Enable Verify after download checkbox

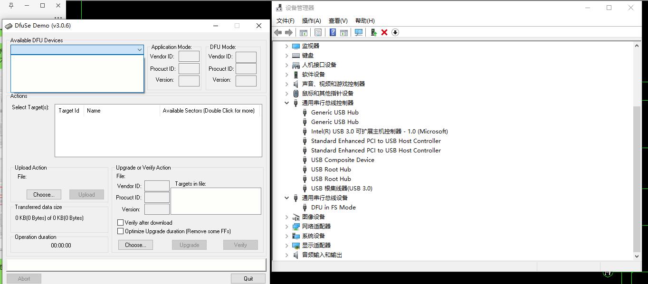(120, 222)
